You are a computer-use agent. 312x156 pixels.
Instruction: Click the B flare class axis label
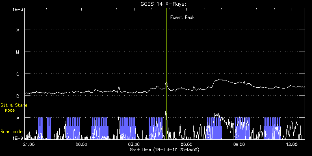point(18,96)
